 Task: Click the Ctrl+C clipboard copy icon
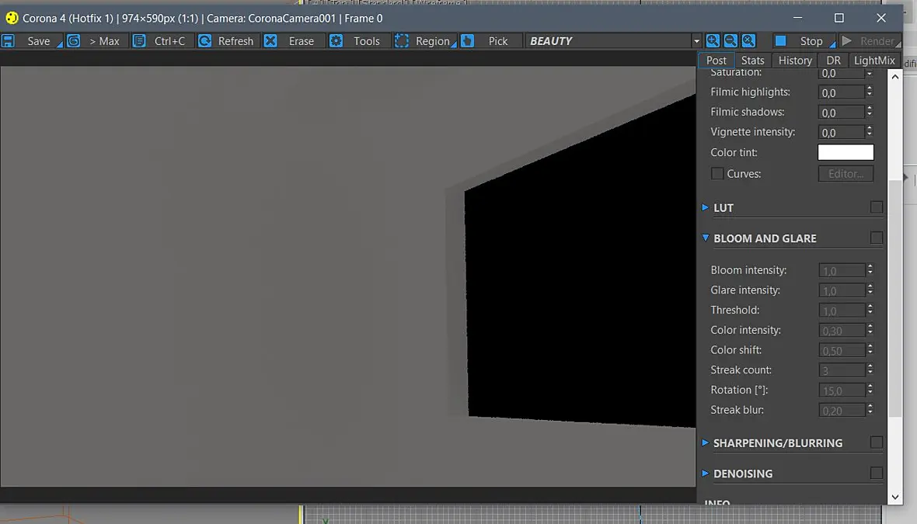click(139, 41)
